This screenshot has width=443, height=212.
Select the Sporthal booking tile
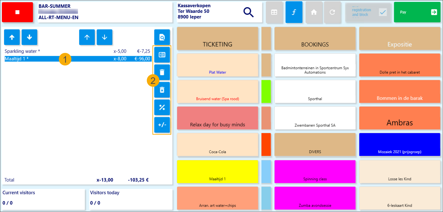315,92
